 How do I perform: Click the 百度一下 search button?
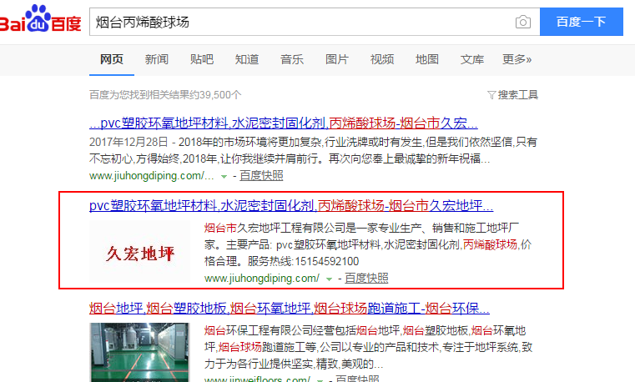click(x=581, y=22)
